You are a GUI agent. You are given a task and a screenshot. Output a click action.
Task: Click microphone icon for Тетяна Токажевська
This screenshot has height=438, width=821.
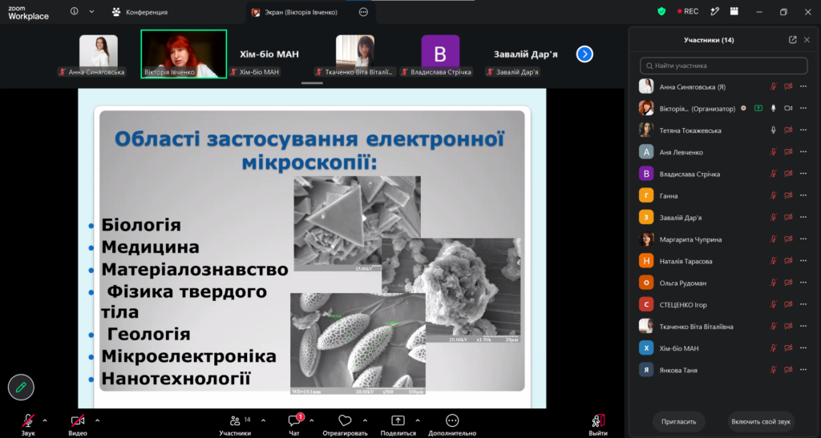click(x=774, y=131)
